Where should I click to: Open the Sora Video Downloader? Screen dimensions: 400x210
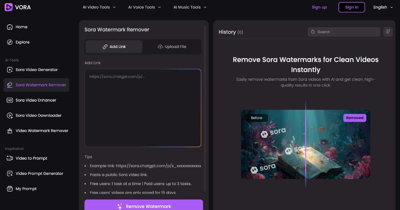(x=37, y=115)
